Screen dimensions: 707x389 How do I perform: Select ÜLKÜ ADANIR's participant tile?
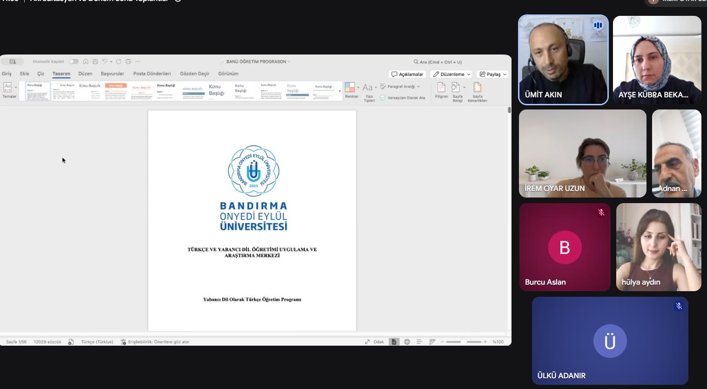tap(610, 341)
